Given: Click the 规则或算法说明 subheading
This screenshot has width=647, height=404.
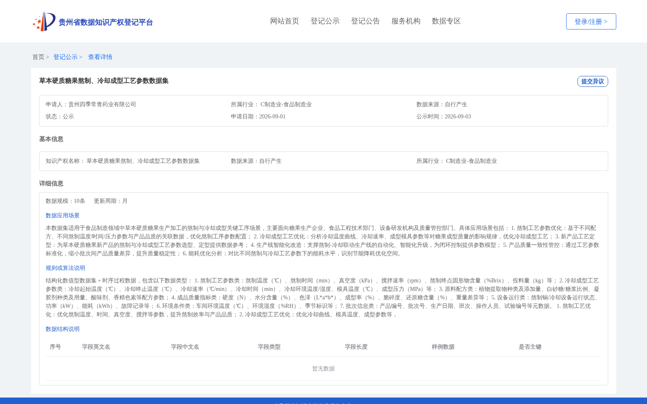Looking at the screenshot, I should (66, 268).
